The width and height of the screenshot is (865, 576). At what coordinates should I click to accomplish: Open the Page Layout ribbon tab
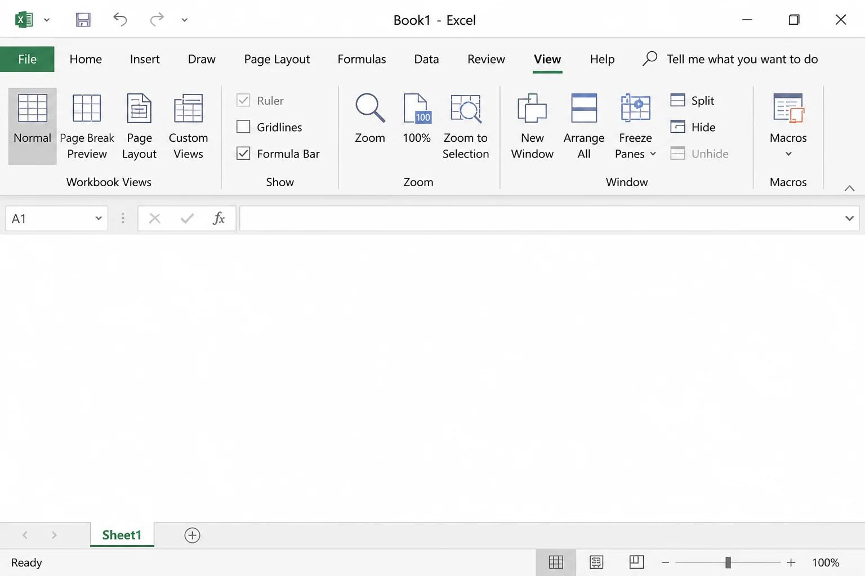(x=277, y=59)
